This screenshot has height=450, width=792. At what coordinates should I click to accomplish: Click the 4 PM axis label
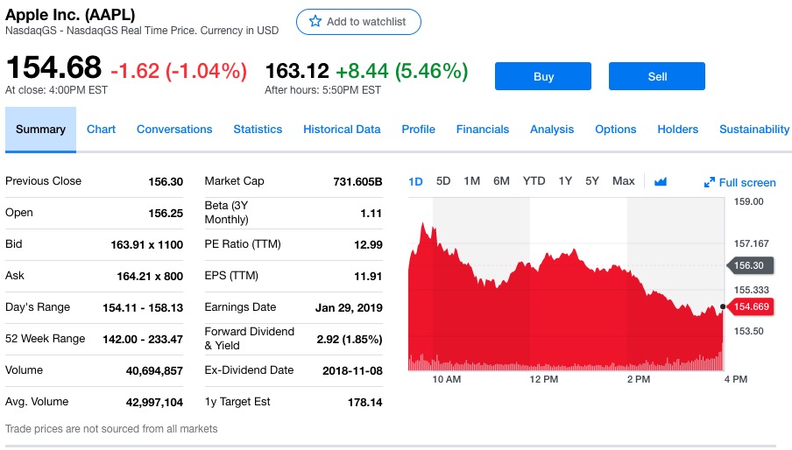pos(735,379)
